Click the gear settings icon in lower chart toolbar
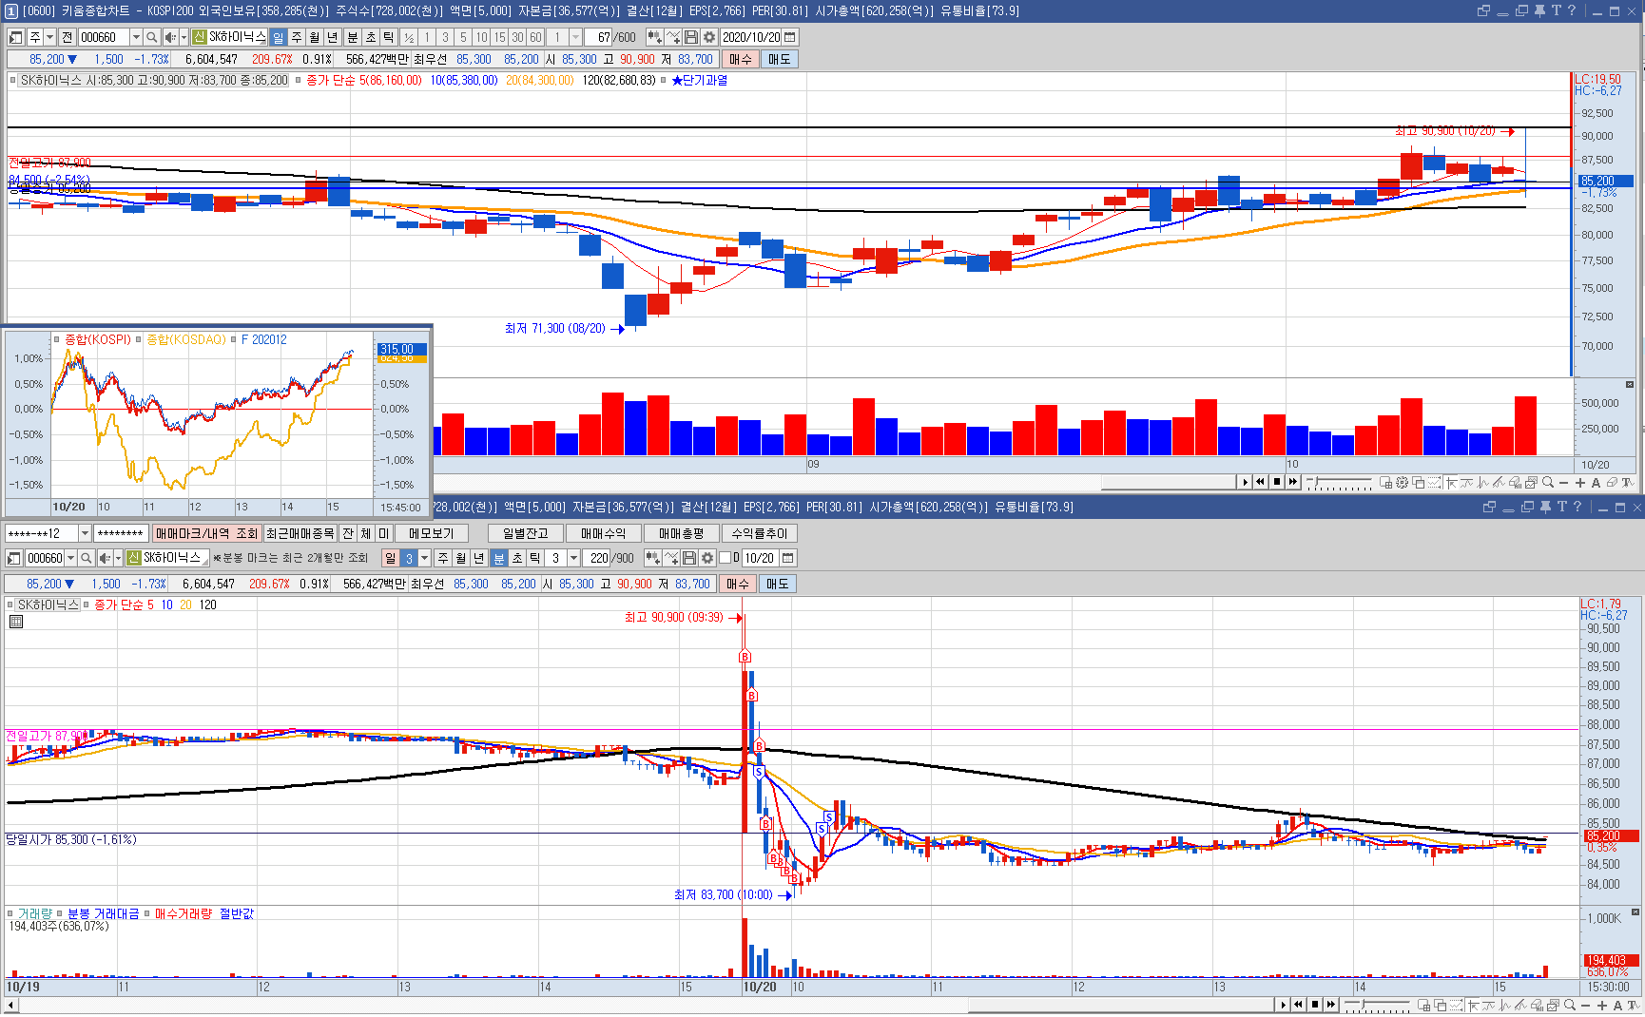Screen dimensions: 1645x1017 pos(707,558)
